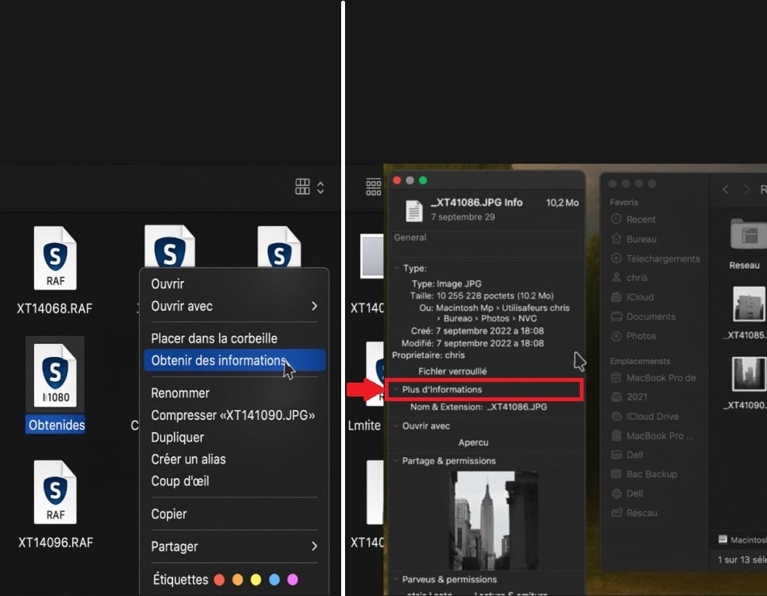Expand the Partager submenu arrow

coord(314,546)
